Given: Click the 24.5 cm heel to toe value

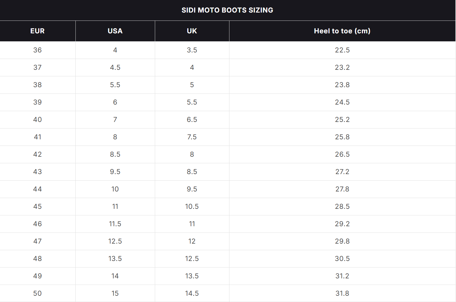Looking at the screenshot, I should point(342,102).
